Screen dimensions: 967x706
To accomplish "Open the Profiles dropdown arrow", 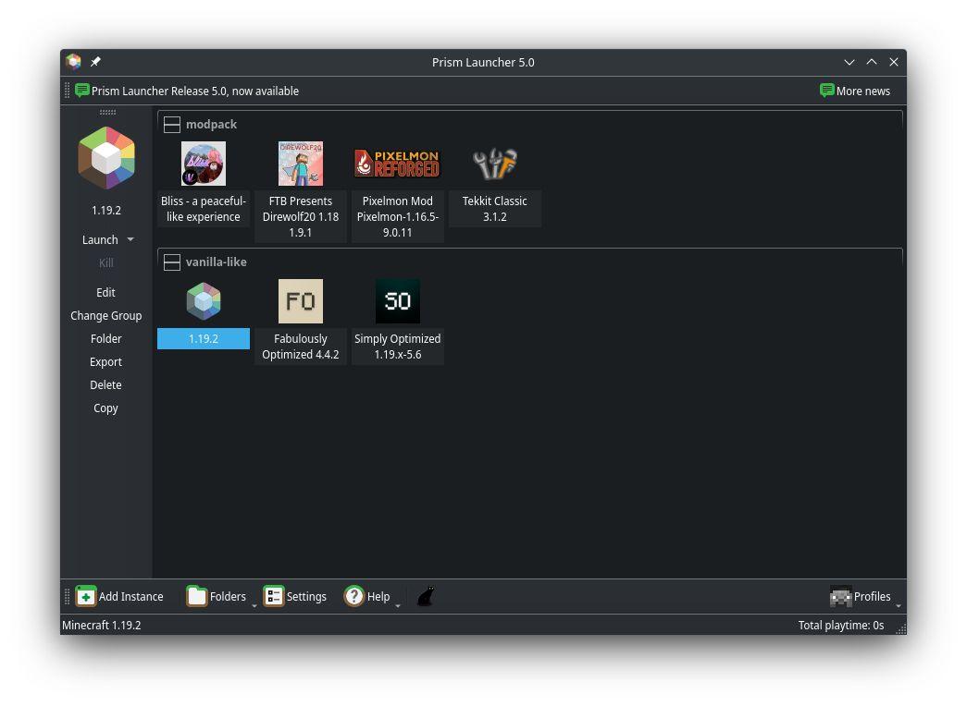I will point(898,605).
